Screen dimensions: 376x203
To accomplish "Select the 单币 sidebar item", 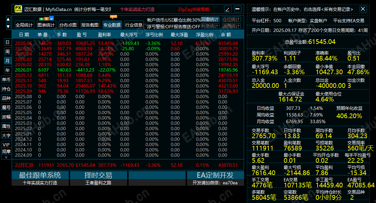I will [6, 80].
